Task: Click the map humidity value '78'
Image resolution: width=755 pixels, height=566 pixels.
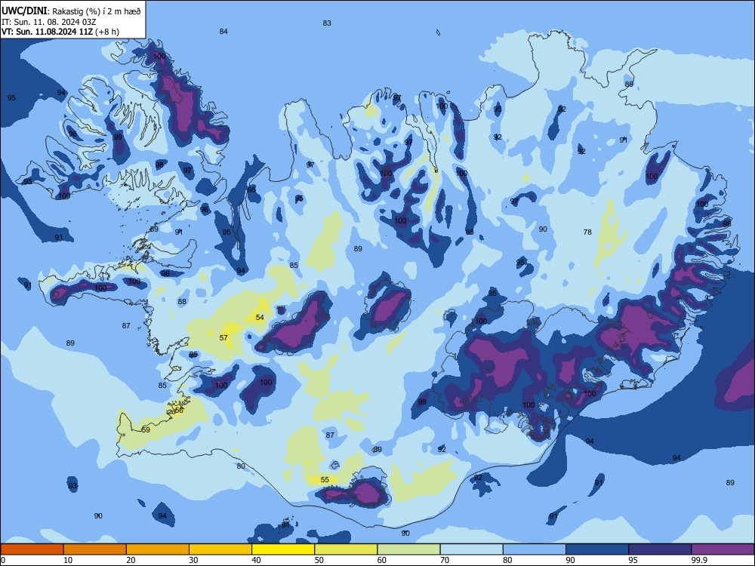Action: point(587,232)
